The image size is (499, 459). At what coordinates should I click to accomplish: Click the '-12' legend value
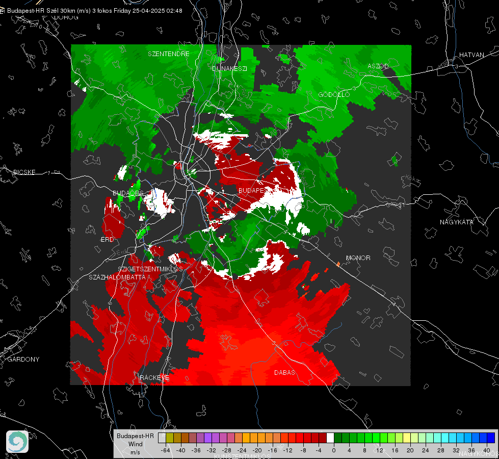tap(288, 450)
